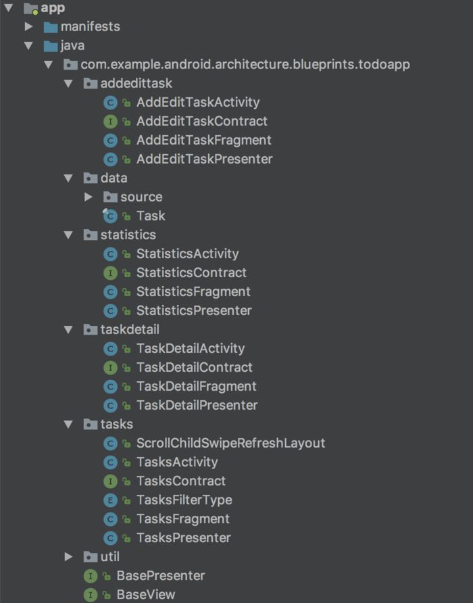Click the class icon beside AddEditTaskActivity
The width and height of the screenshot is (473, 603).
click(110, 103)
